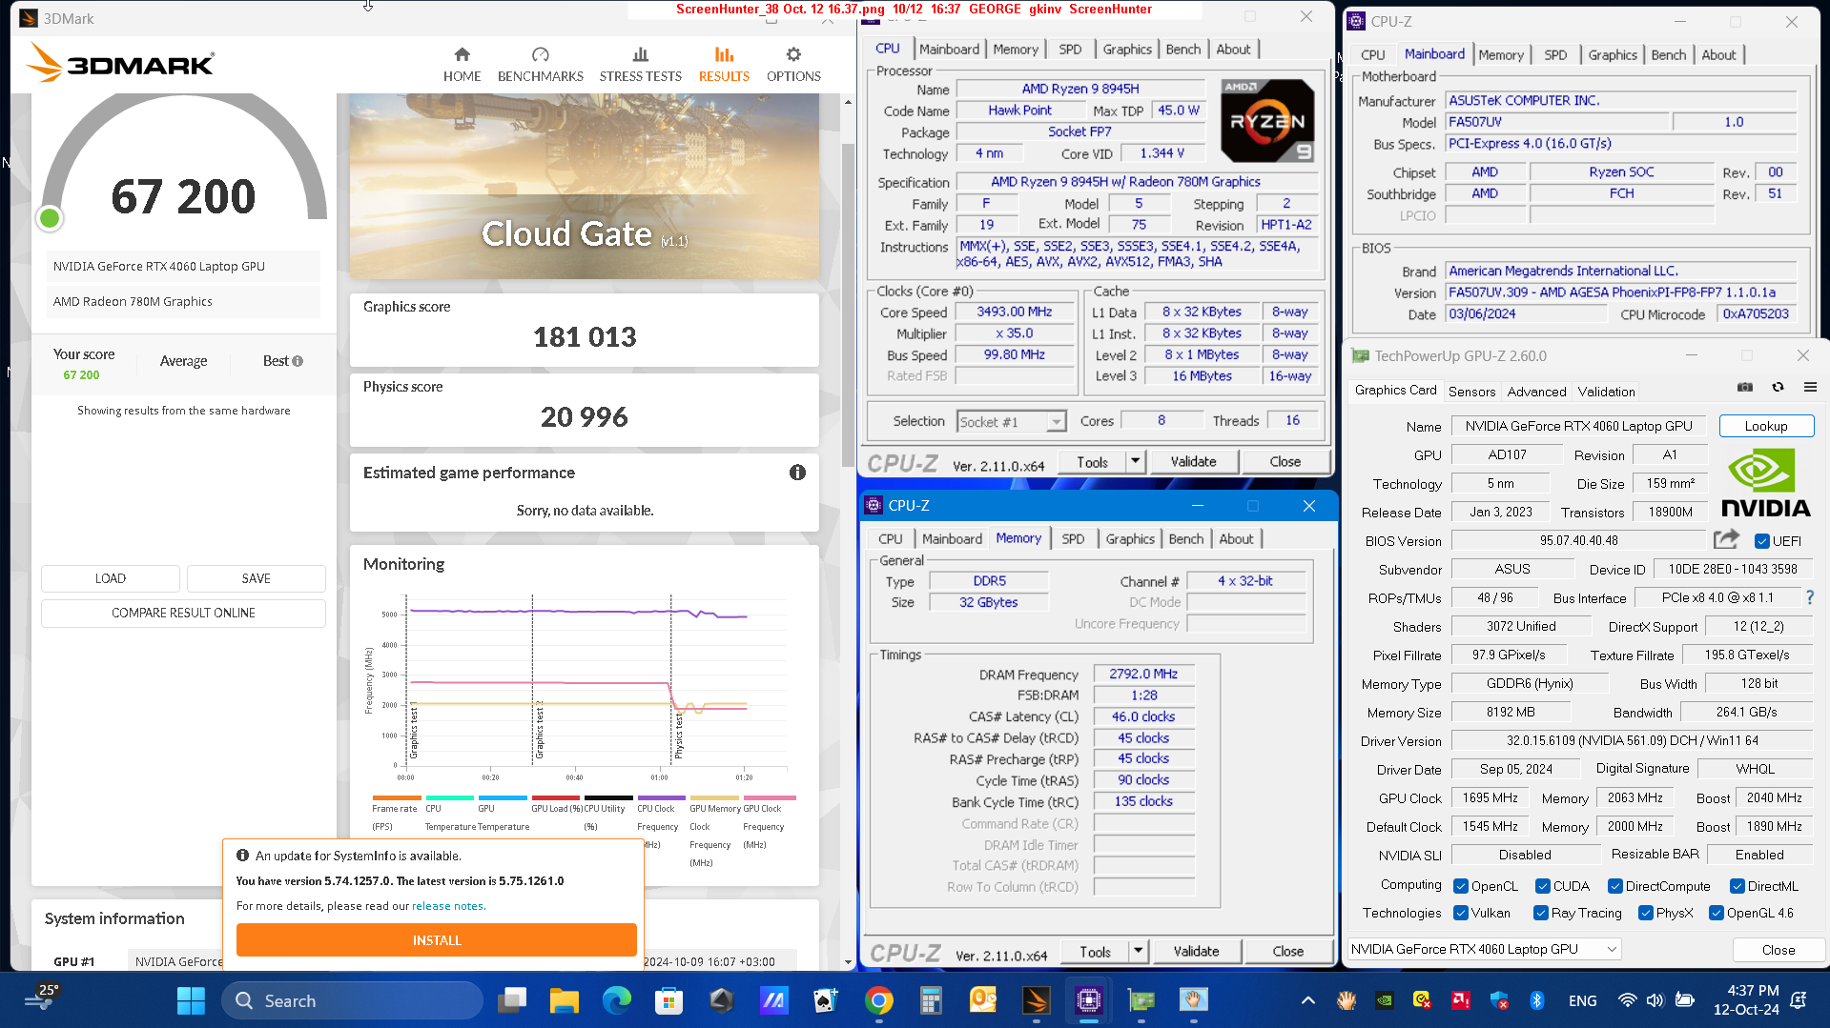Toggle the OpenGL 4.6 checkbox
Viewport: 1830px width, 1028px height.
(x=1716, y=913)
